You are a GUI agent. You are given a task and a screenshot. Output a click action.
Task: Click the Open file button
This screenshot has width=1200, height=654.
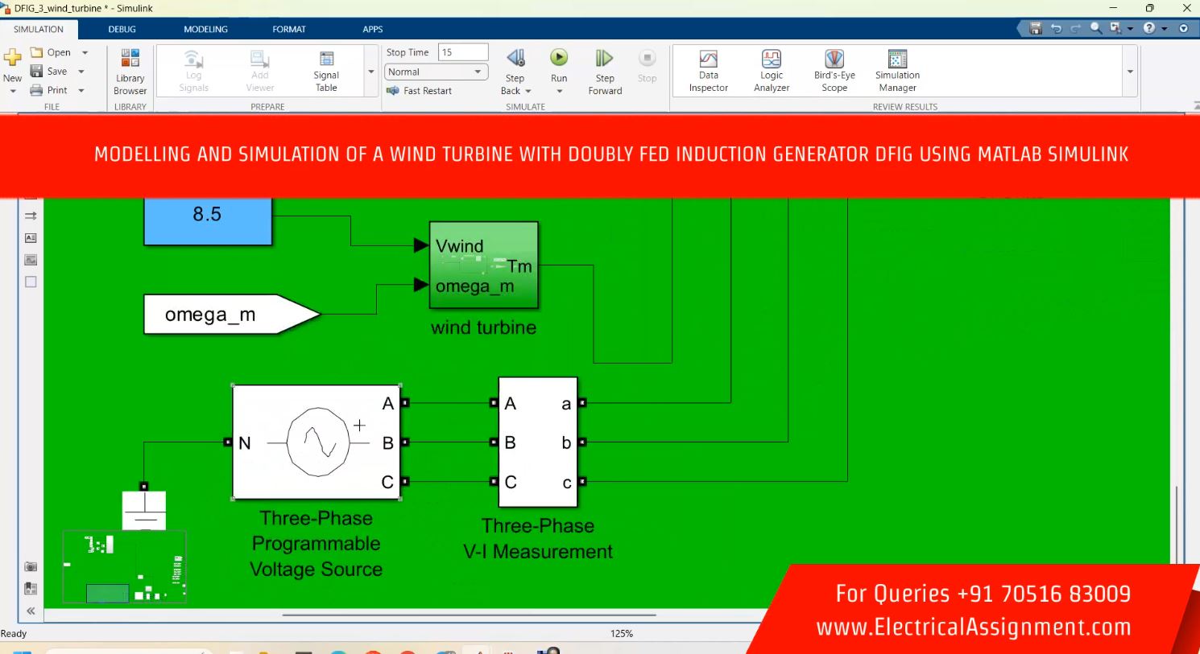tap(51, 52)
